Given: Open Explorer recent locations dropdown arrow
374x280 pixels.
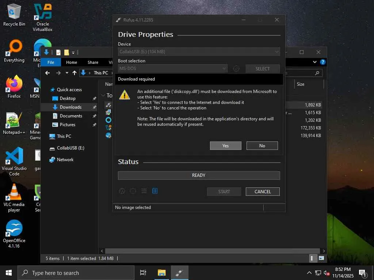Looking at the screenshot, I should [67, 73].
